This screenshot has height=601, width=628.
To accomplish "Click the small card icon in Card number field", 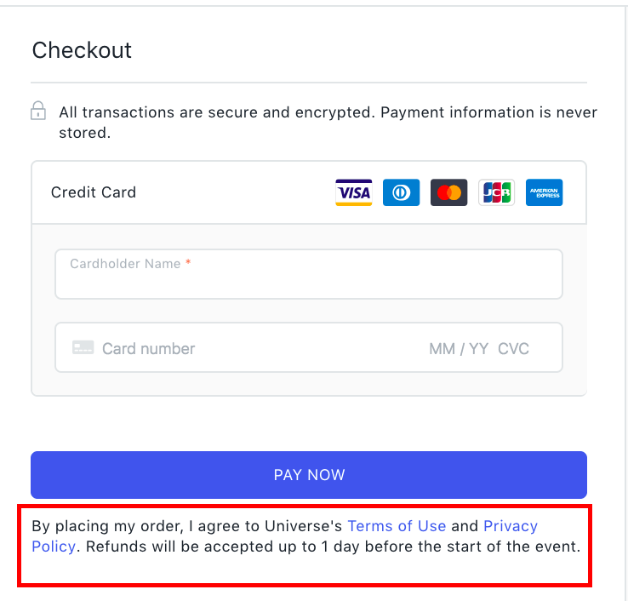I will pyautogui.click(x=83, y=348).
